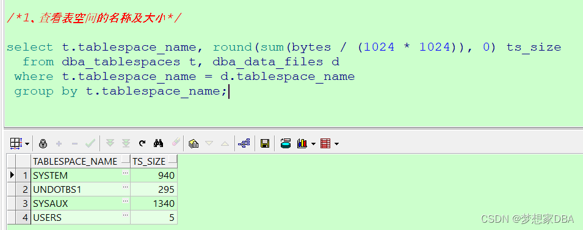Viewport: 583px width, 230px height.
Task: Click the 'select' keyword in SQL editor
Action: coord(30,47)
